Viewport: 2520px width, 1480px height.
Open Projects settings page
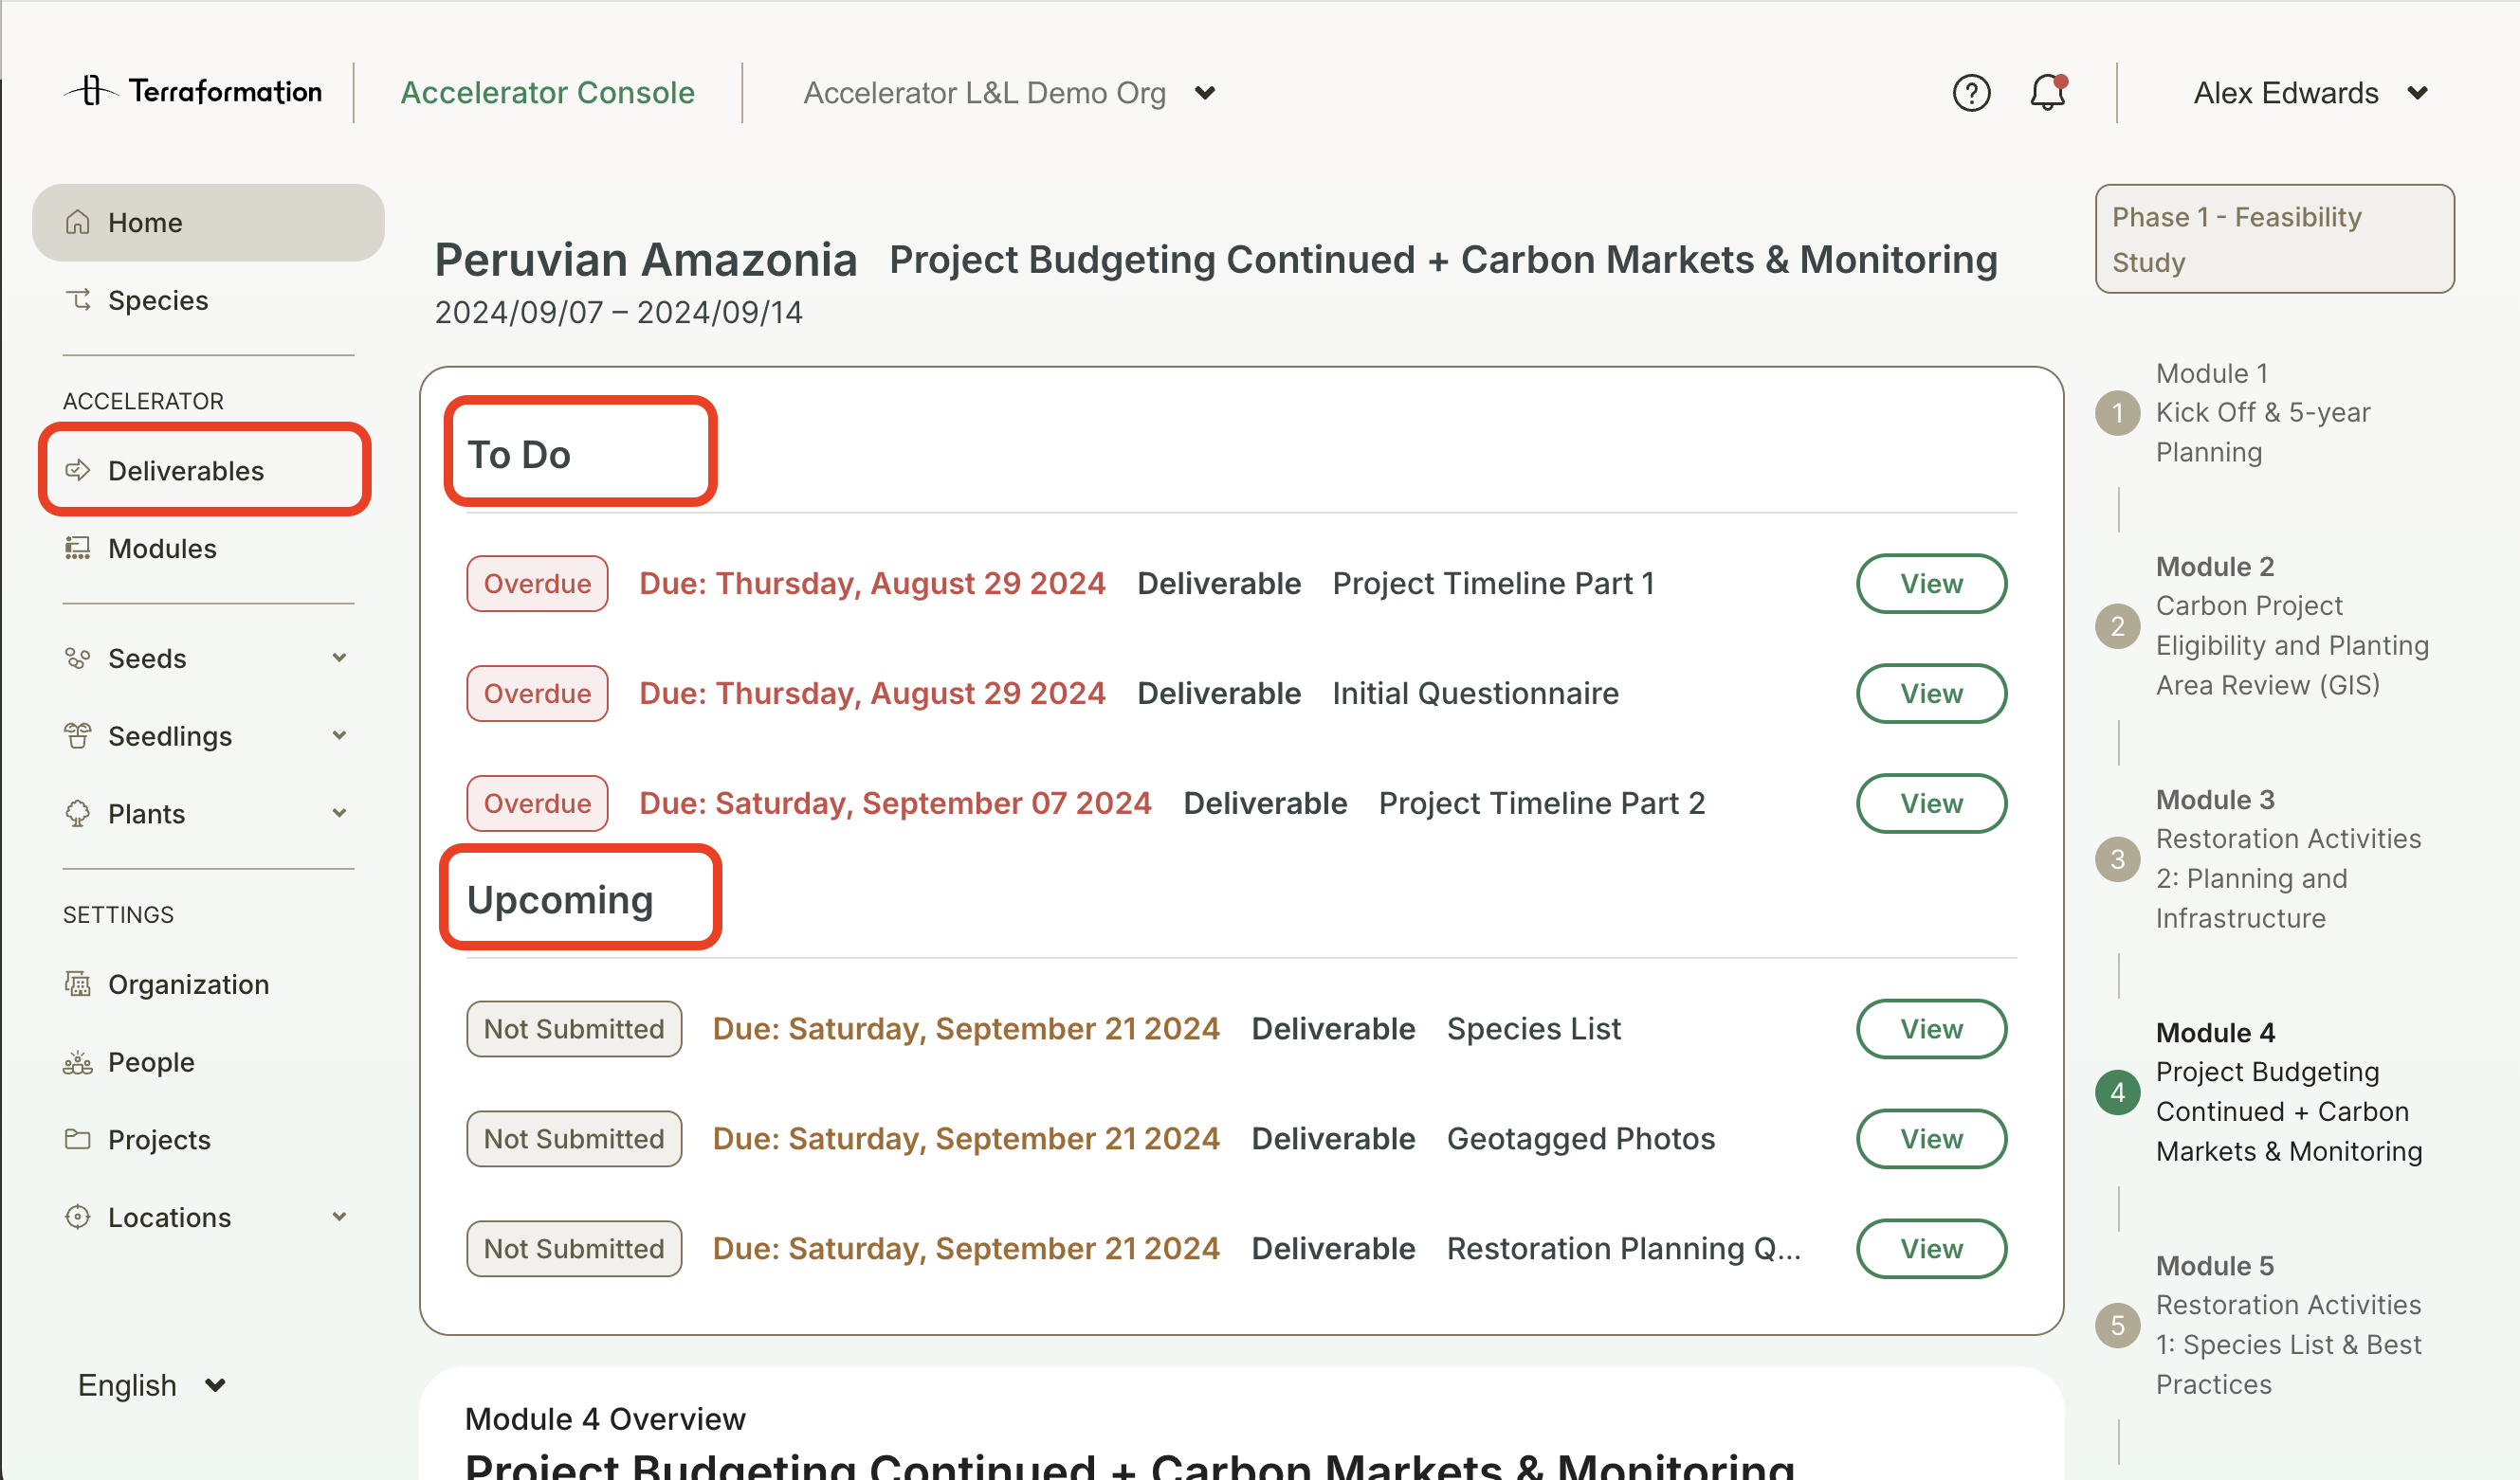pyautogui.click(x=208, y=1139)
